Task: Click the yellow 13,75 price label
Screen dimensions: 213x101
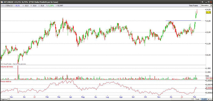Action: pos(208,12)
